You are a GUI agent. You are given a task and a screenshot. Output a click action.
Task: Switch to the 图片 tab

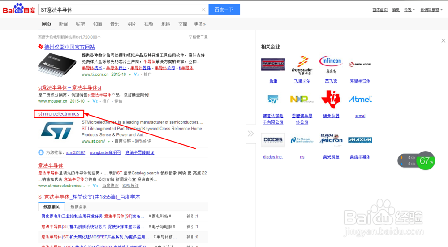coord(131,24)
